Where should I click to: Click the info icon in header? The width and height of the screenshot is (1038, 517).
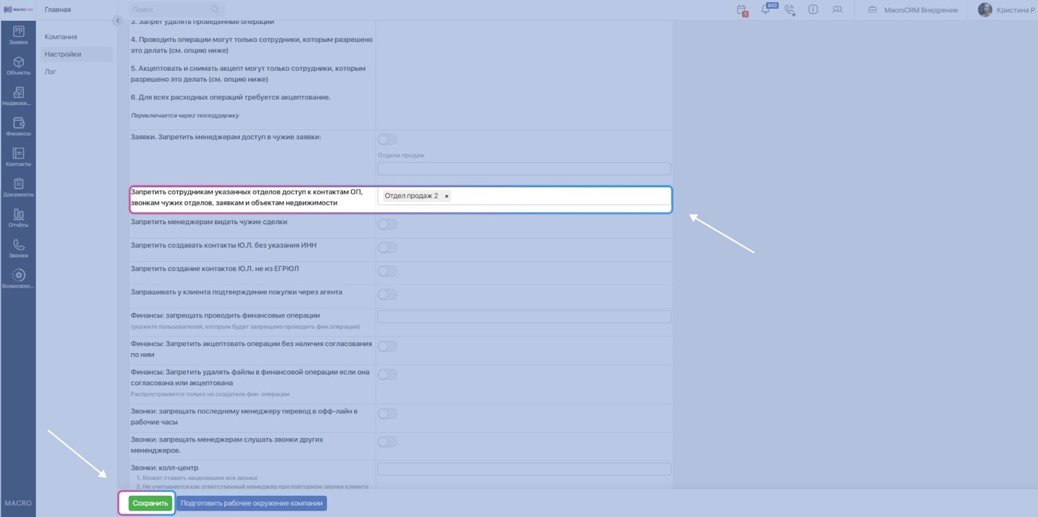[x=813, y=10]
